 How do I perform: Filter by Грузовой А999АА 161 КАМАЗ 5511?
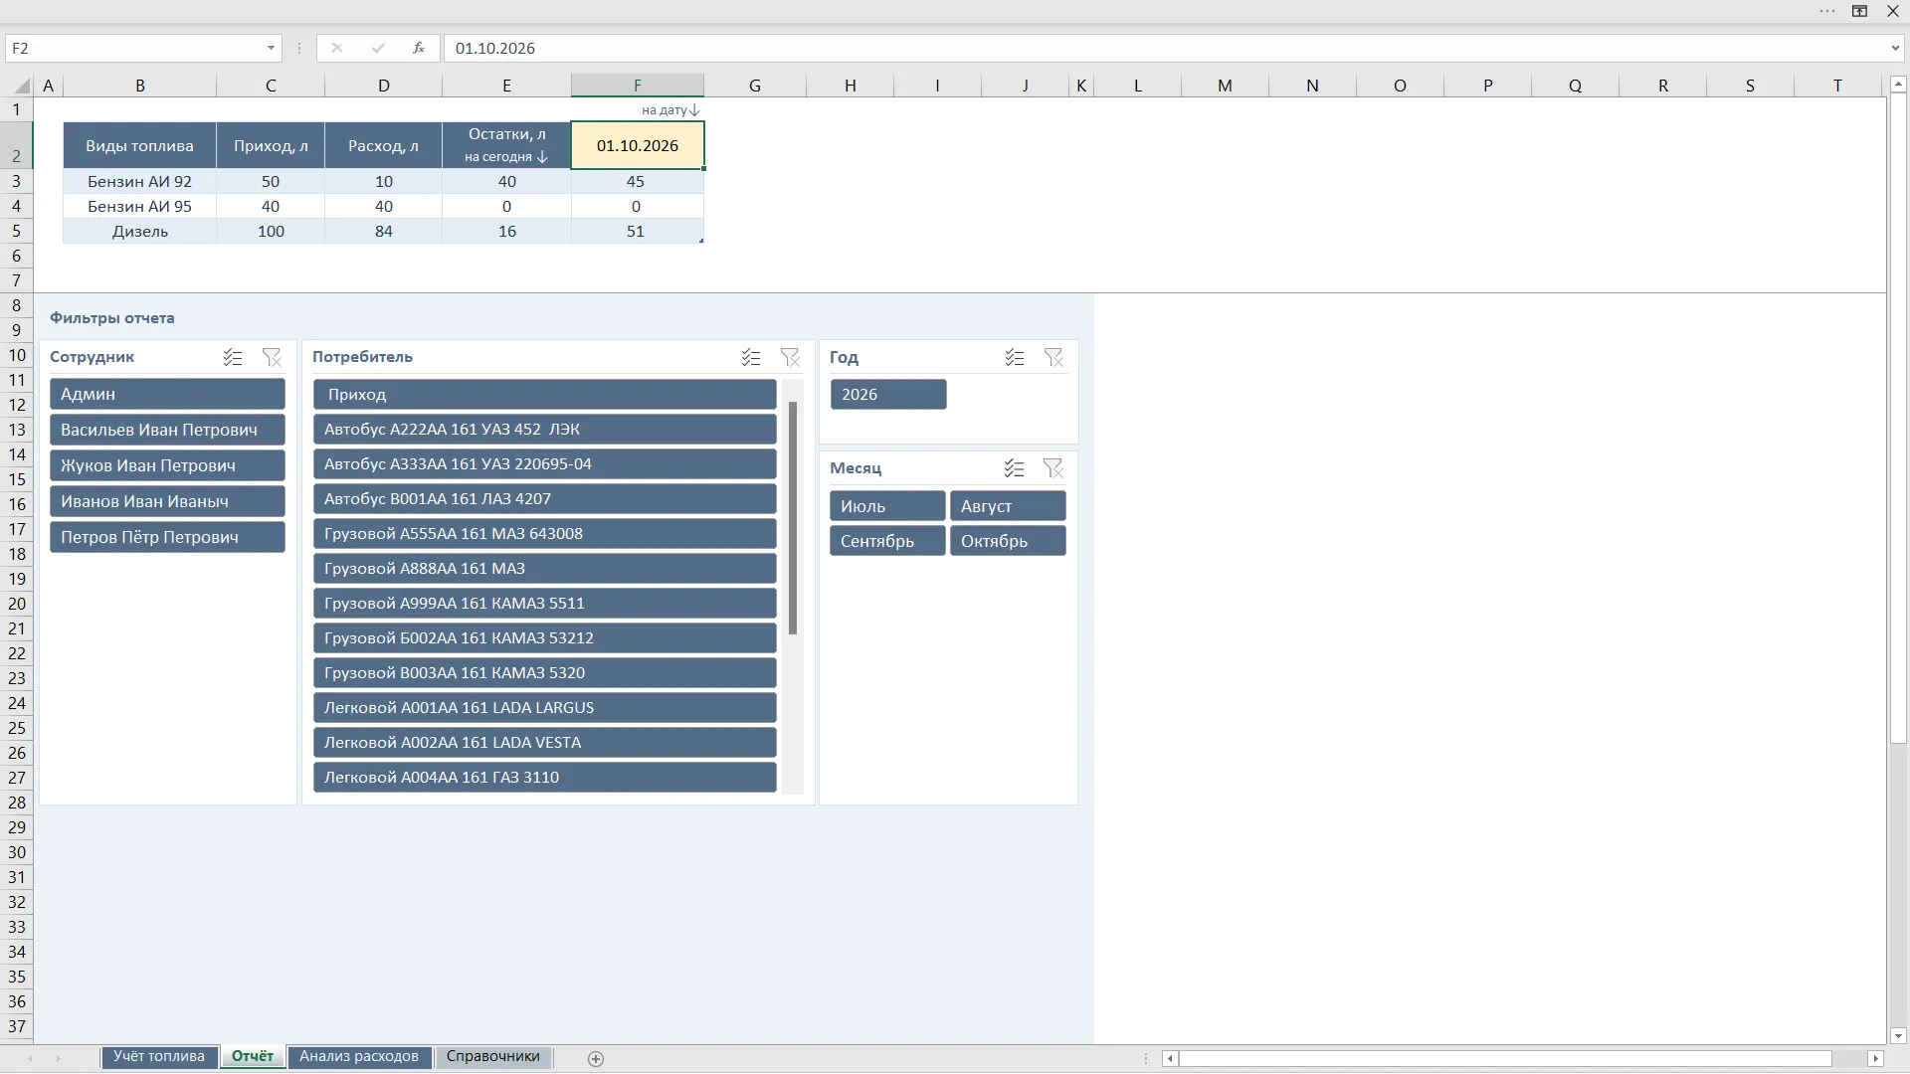point(545,604)
